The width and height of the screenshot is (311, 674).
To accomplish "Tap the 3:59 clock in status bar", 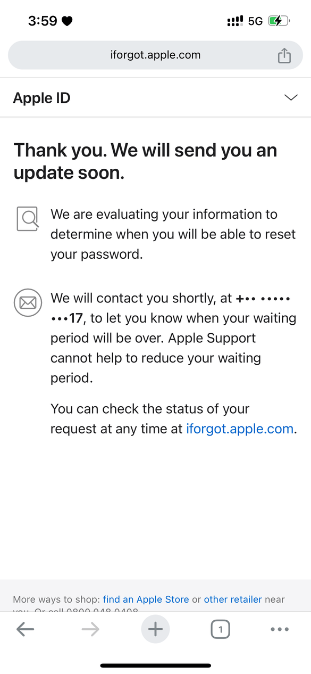I will (x=43, y=21).
